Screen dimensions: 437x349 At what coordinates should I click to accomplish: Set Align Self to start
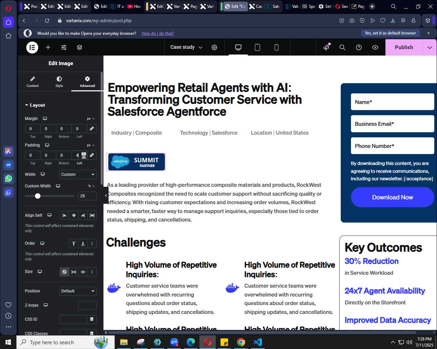65,215
